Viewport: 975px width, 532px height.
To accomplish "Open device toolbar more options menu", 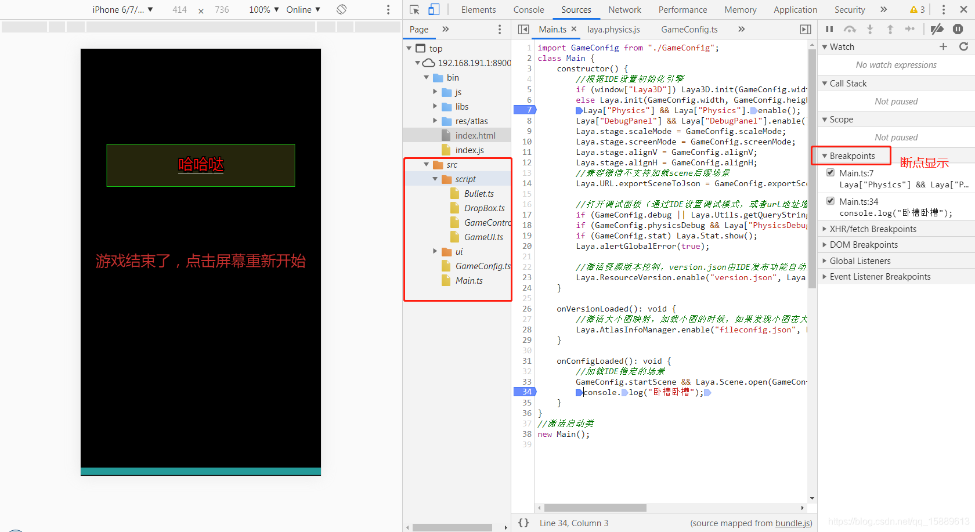I will point(388,9).
